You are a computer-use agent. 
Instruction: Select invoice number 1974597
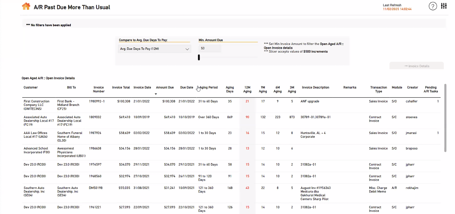click(x=95, y=164)
